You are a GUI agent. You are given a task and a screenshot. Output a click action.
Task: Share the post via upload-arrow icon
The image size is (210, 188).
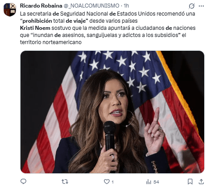tap(201, 181)
